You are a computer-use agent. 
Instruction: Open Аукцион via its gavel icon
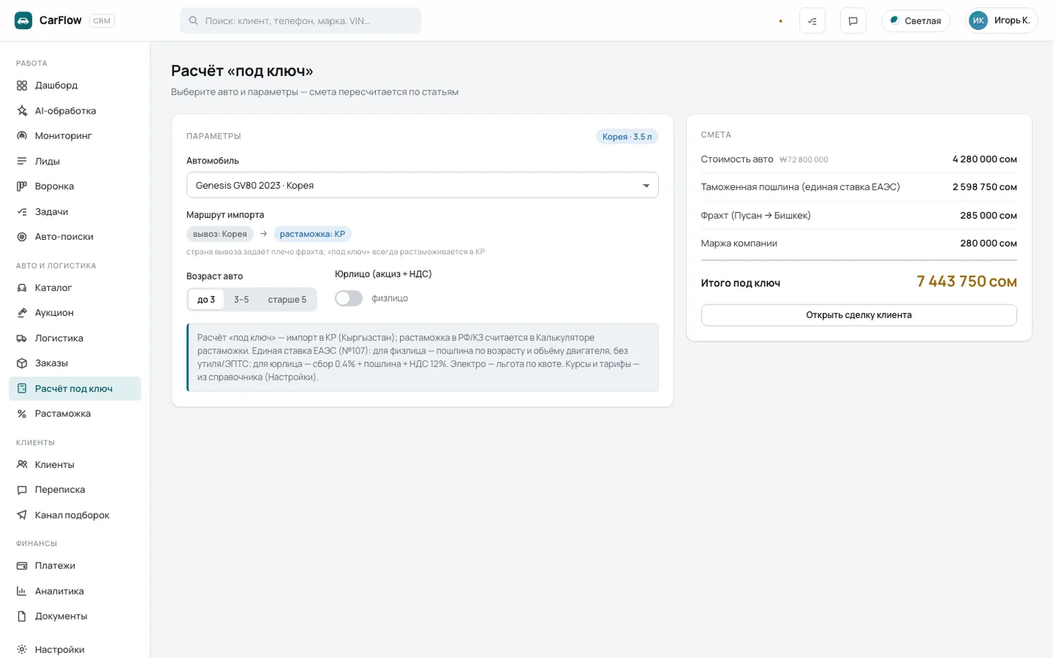[22, 313]
